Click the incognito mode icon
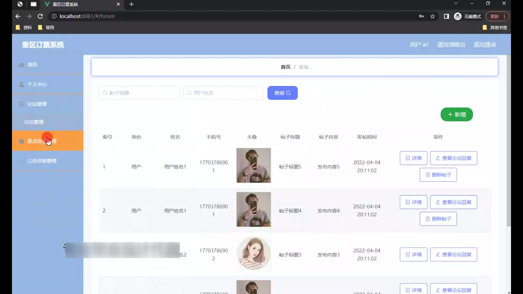Screen dimensions: 523x294 click(x=458, y=16)
